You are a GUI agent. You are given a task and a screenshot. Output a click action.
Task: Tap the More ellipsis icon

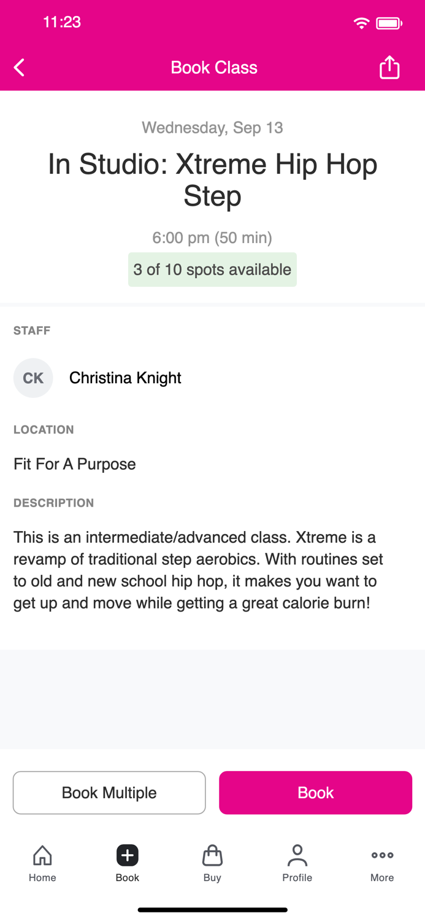click(x=381, y=855)
